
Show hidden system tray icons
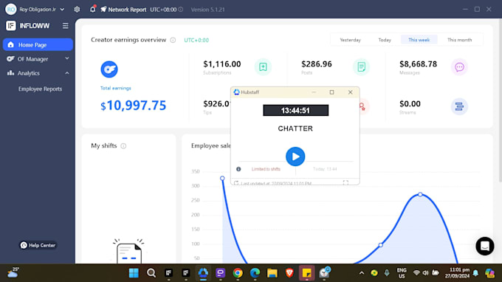[x=362, y=273]
